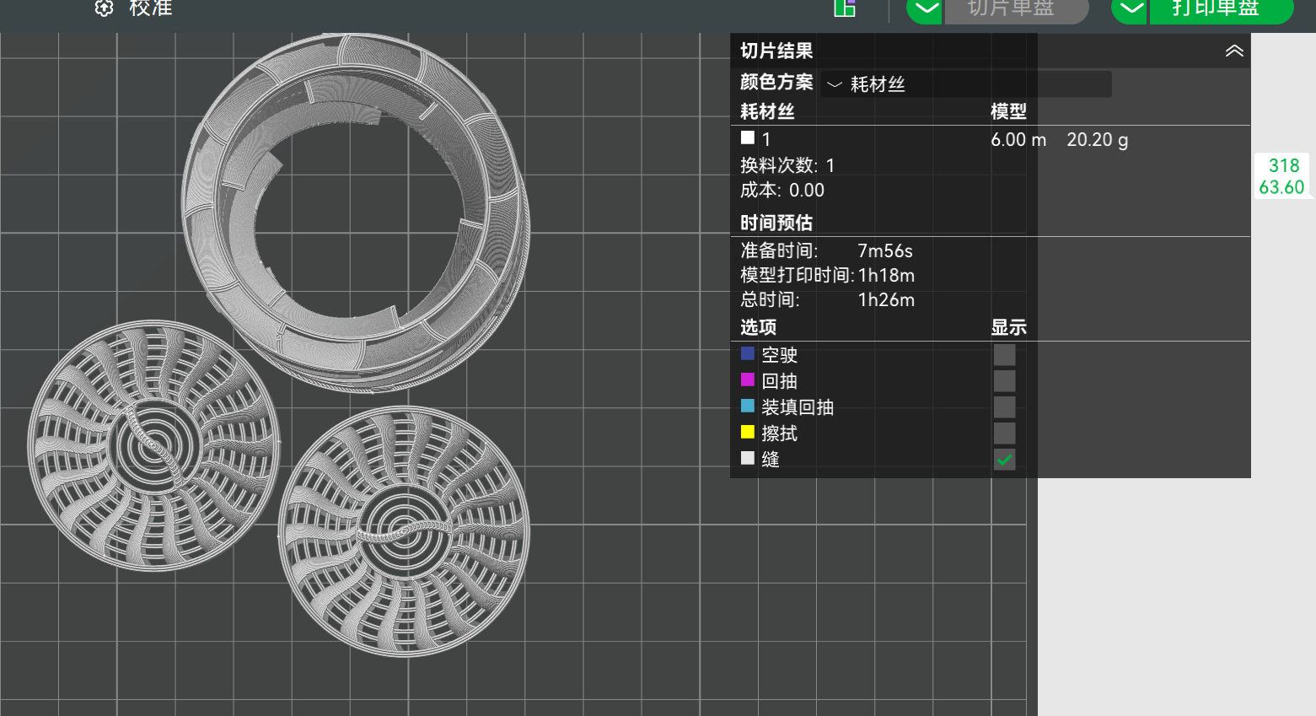Open dropdown arrow beside 切片单盘 button

point(925,10)
